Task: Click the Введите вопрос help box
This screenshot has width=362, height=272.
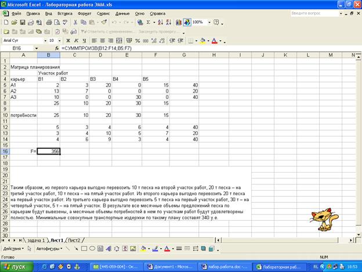Action: 314,13
